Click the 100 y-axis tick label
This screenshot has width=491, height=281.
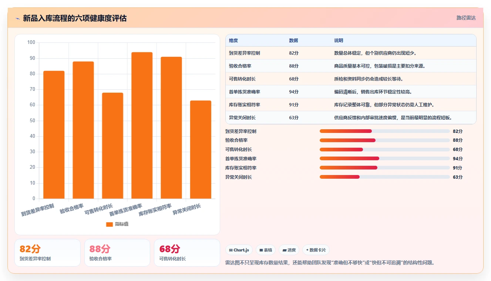(31, 42)
